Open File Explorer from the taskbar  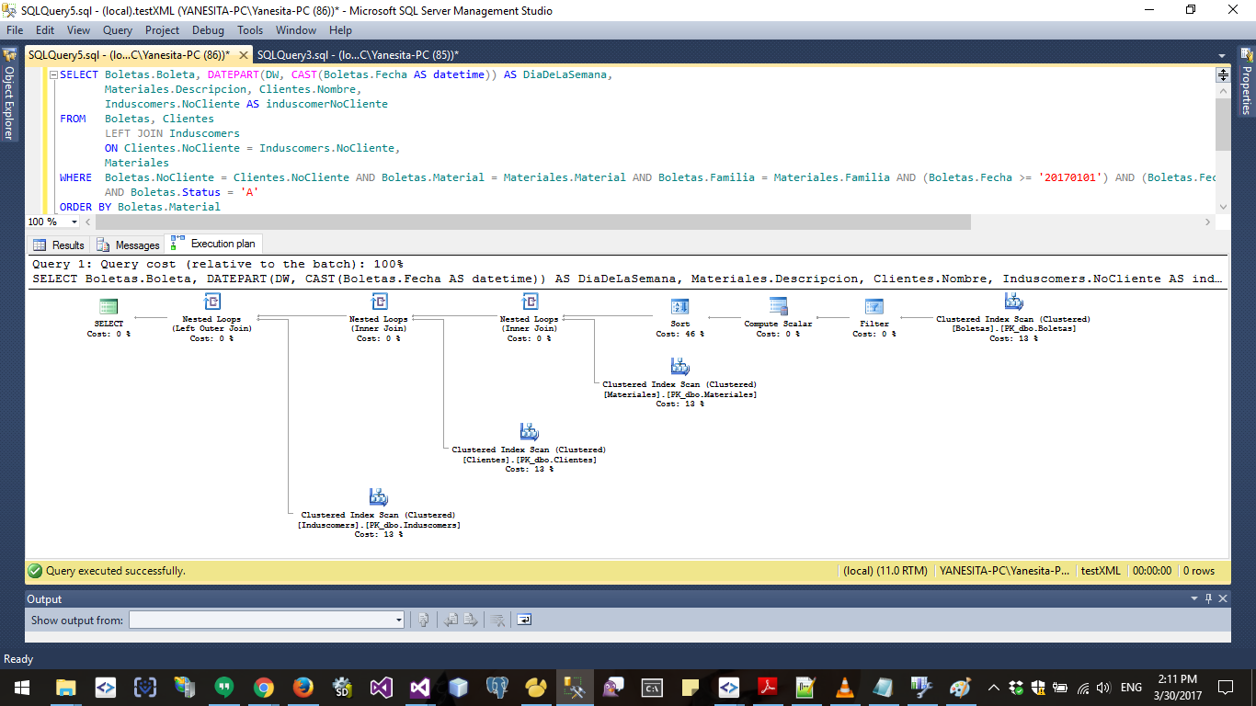pos(65,687)
